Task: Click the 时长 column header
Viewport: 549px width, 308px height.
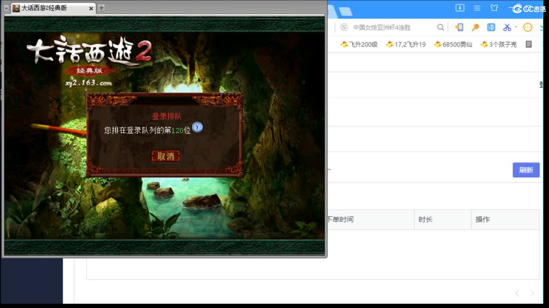Action: [425, 219]
